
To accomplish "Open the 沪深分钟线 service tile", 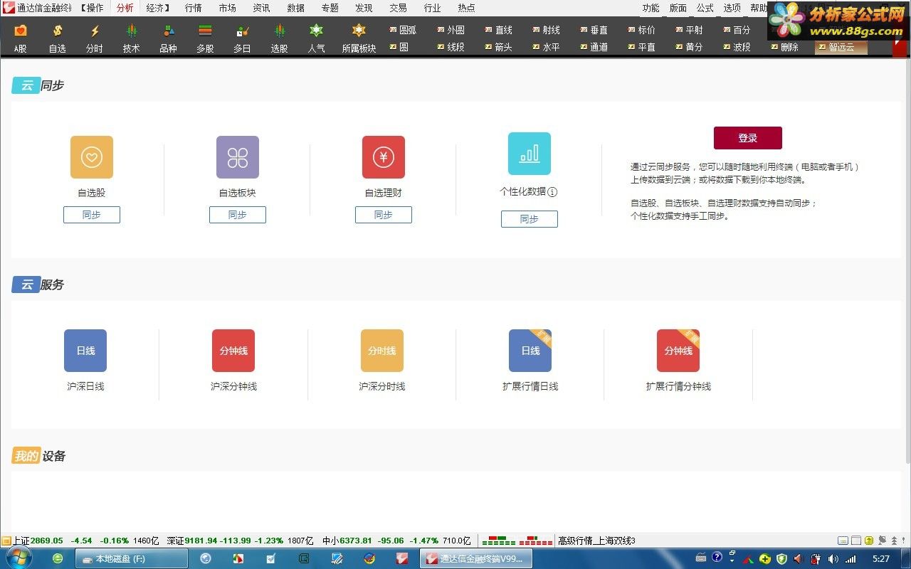I will [233, 351].
